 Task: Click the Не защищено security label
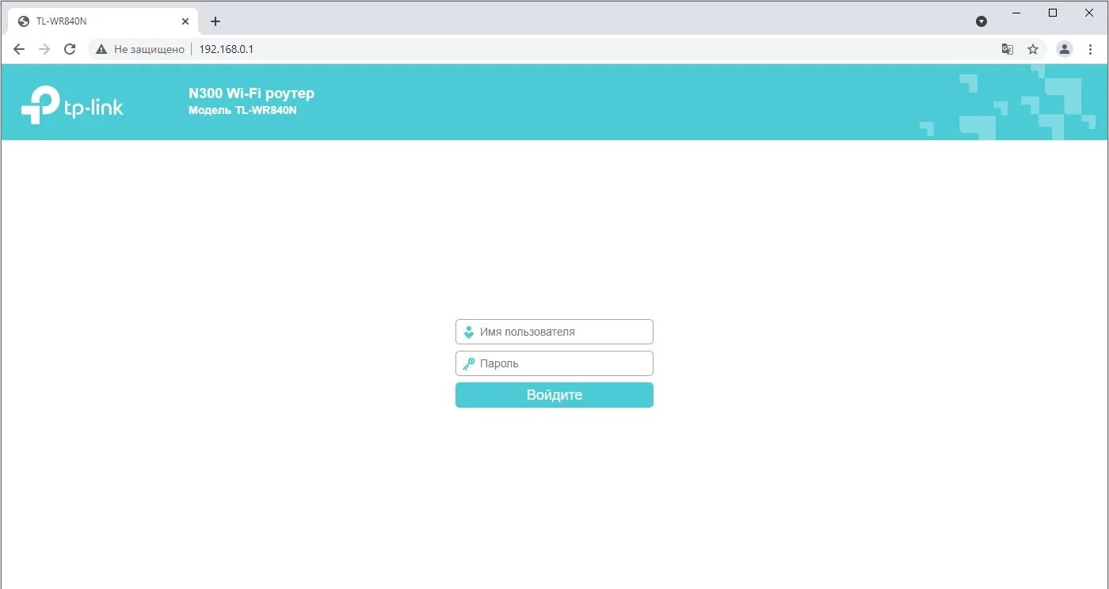coord(149,49)
